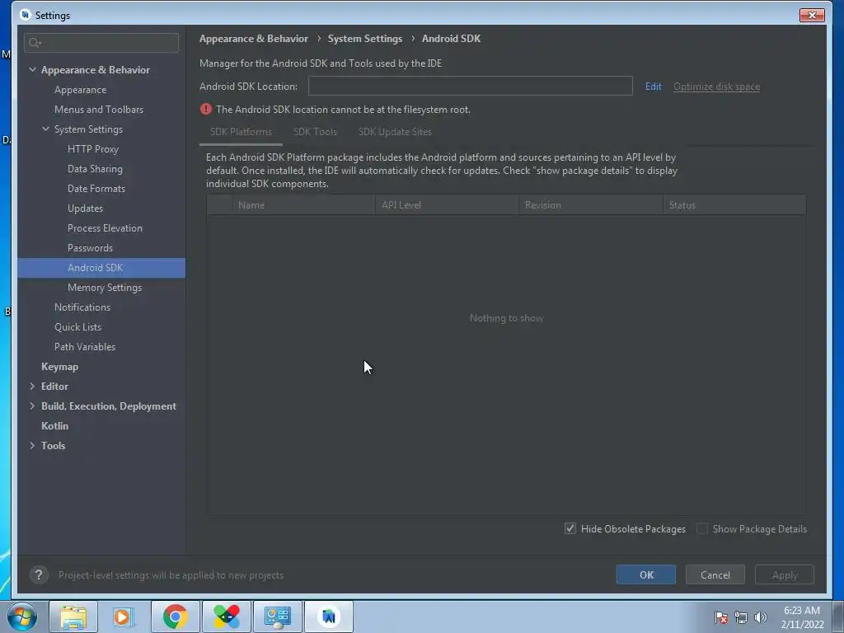Click Appearance & Behavior in breadcrumb
This screenshot has height=633, width=844.
coord(254,39)
